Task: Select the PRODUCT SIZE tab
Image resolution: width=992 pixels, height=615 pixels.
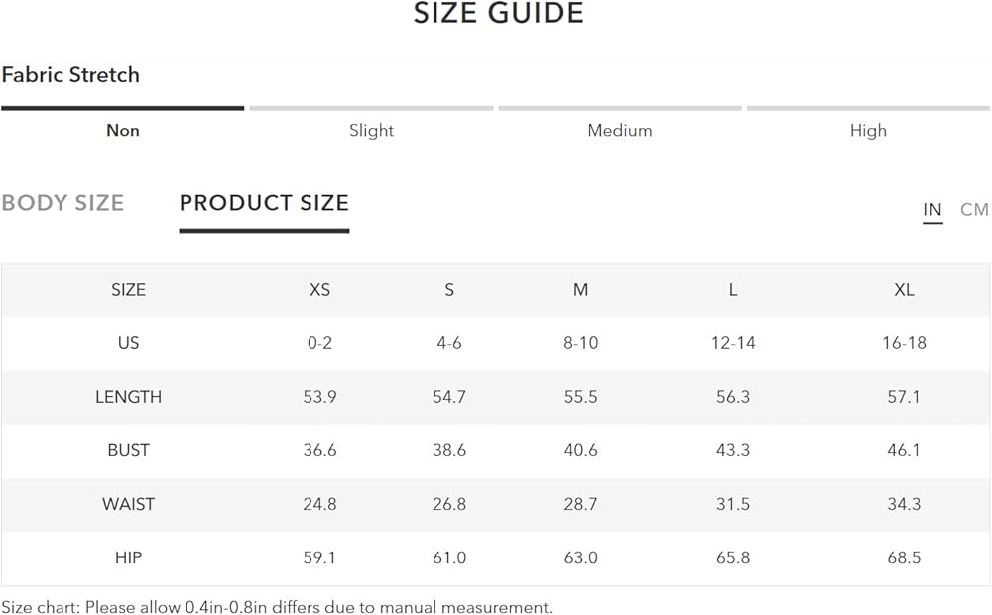Action: 264,203
